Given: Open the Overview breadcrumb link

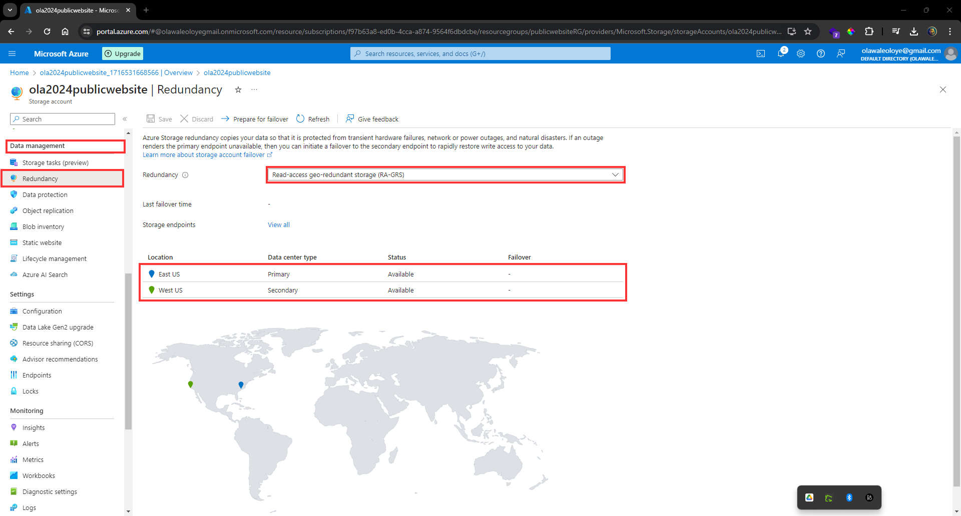Looking at the screenshot, I should pyautogui.click(x=178, y=72).
